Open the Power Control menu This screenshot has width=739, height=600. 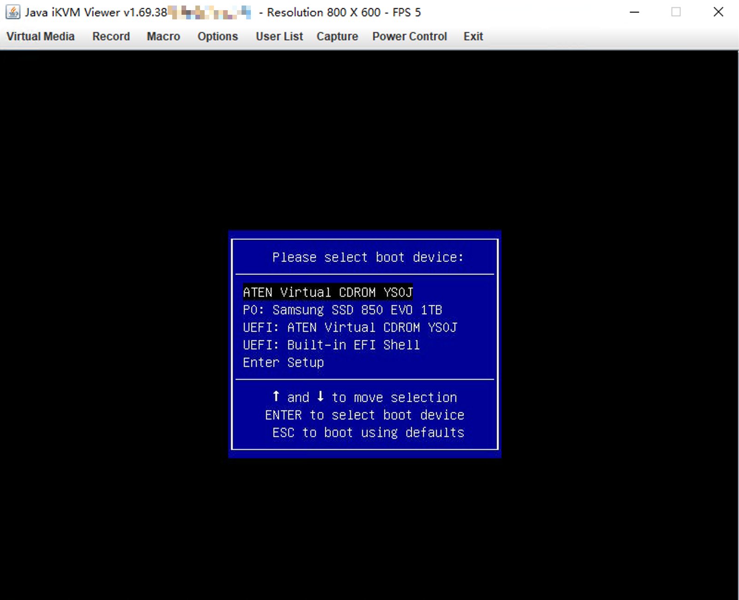pyautogui.click(x=409, y=36)
